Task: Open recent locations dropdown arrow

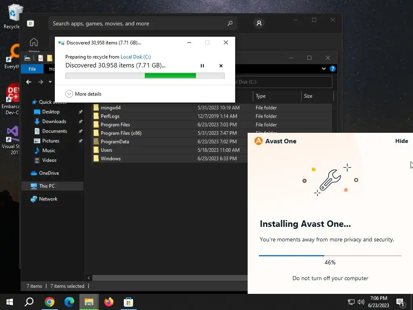Action: (x=50, y=82)
